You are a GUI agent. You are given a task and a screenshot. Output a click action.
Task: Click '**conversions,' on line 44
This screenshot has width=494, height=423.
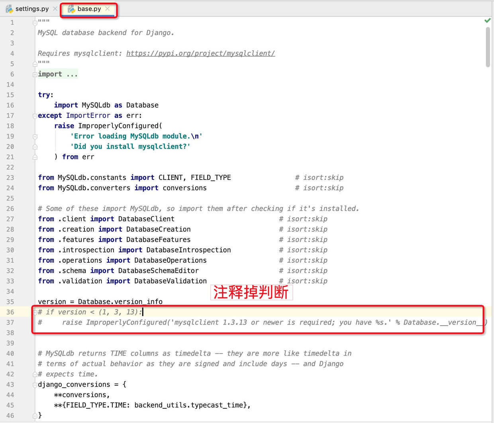82,395
